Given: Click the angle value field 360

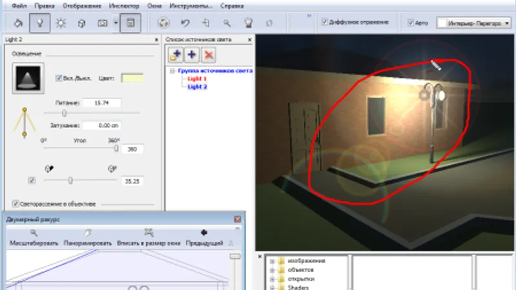Looking at the screenshot, I should pos(132,150).
